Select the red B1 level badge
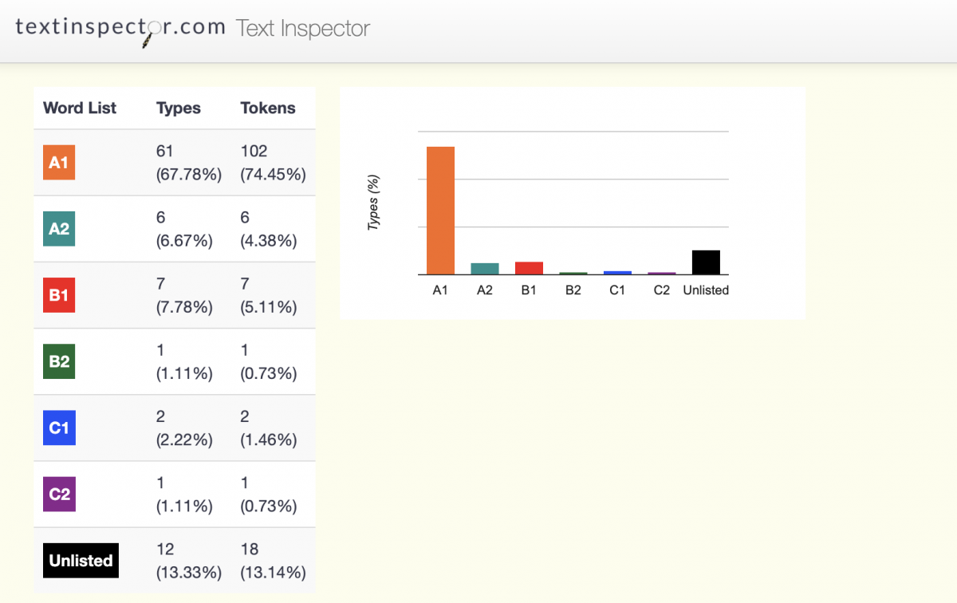 click(x=59, y=295)
